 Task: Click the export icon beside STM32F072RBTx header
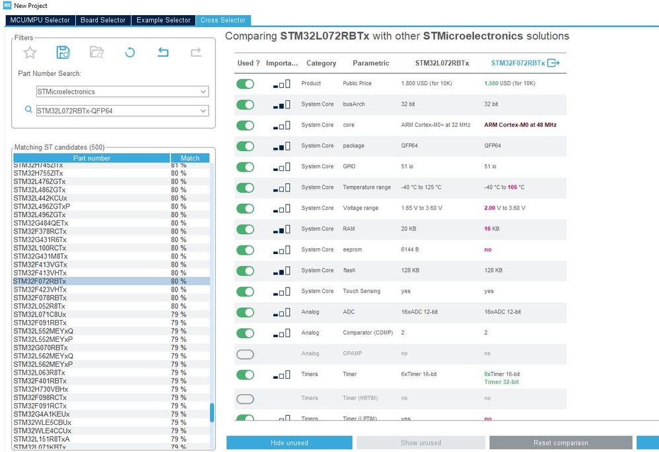click(553, 63)
